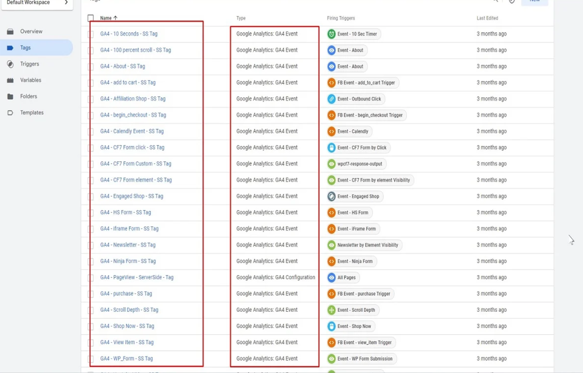This screenshot has height=373, width=583.
Task: Open the GA4 - PageView - ServerSide - Tag link
Action: (137, 278)
